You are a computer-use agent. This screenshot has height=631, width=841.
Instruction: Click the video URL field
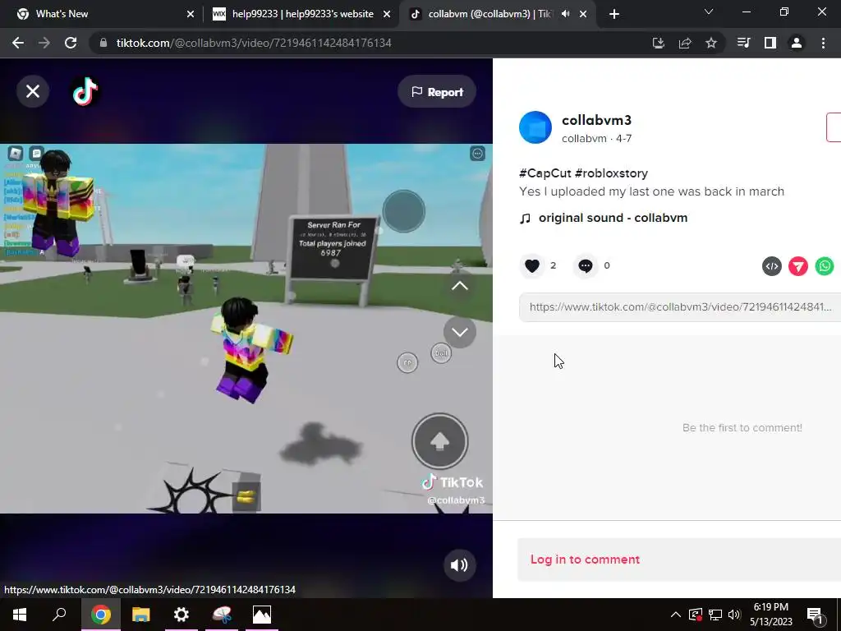679,307
